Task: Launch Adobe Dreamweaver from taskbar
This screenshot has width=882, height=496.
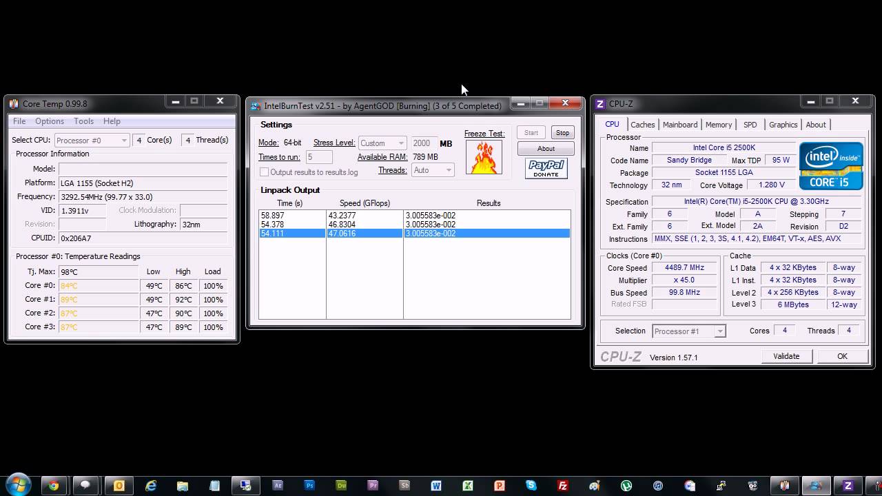Action: 341,485
